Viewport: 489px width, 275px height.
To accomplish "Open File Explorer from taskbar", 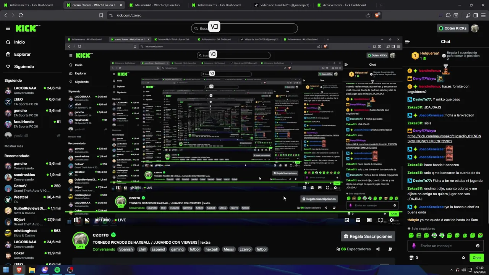I will [32, 270].
